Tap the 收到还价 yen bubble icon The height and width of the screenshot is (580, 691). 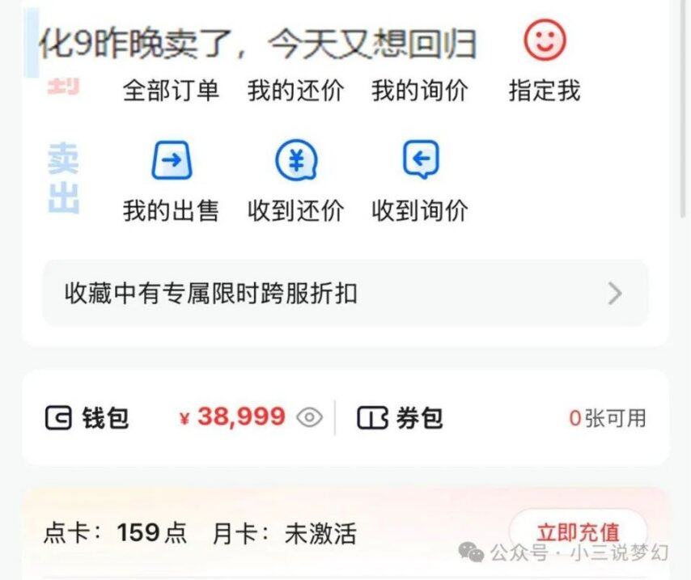(x=296, y=159)
